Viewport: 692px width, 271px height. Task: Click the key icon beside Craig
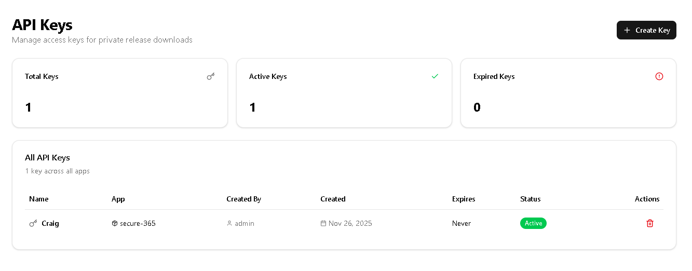(33, 223)
